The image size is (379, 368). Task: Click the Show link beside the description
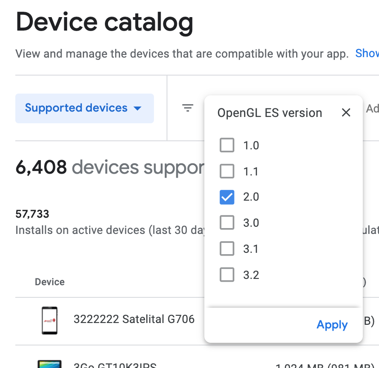tap(367, 54)
